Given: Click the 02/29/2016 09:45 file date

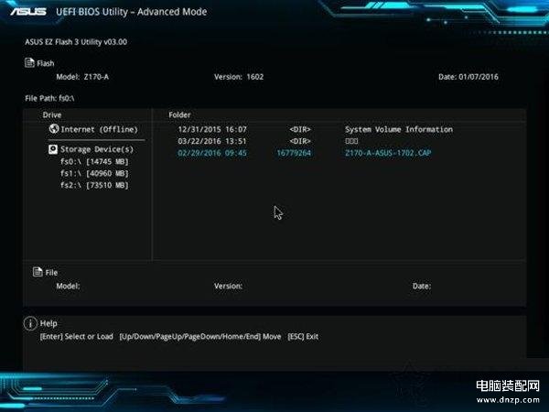Looking at the screenshot, I should click(x=212, y=153).
